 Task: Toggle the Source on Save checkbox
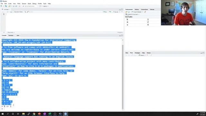13,12
